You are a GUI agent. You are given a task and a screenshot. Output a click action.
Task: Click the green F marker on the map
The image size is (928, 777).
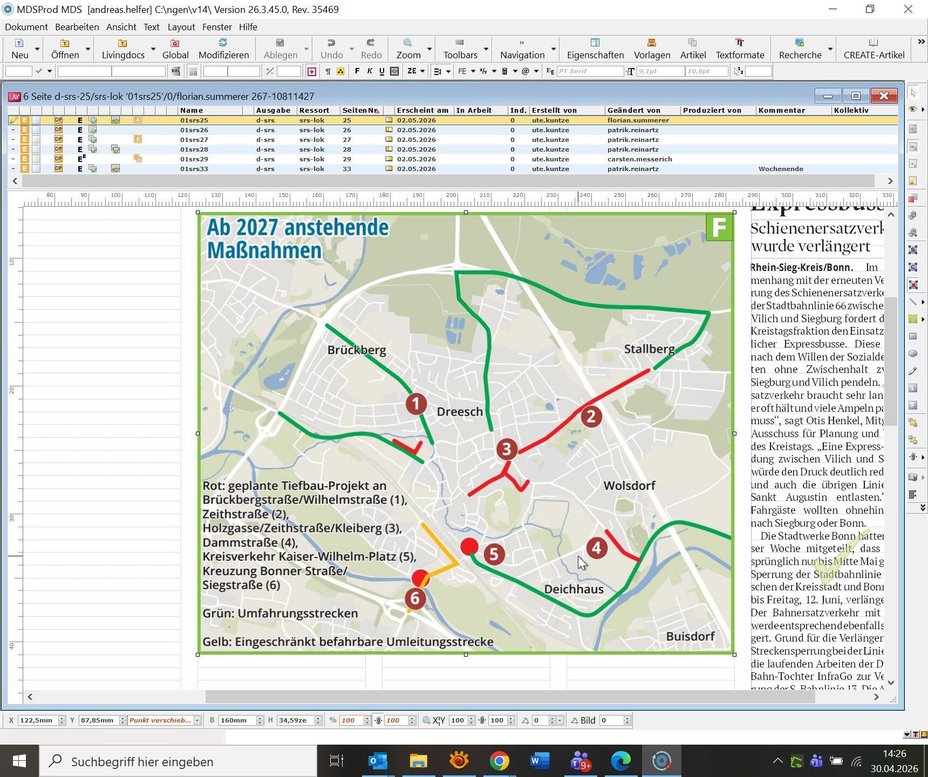[x=719, y=228]
